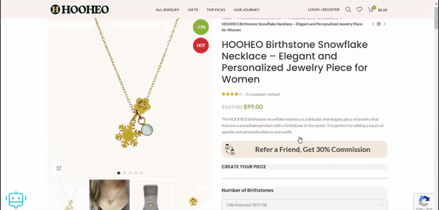Viewport: 439px width, 210px height.
Task: Open the chatbot assistant icon
Action: point(16,199)
